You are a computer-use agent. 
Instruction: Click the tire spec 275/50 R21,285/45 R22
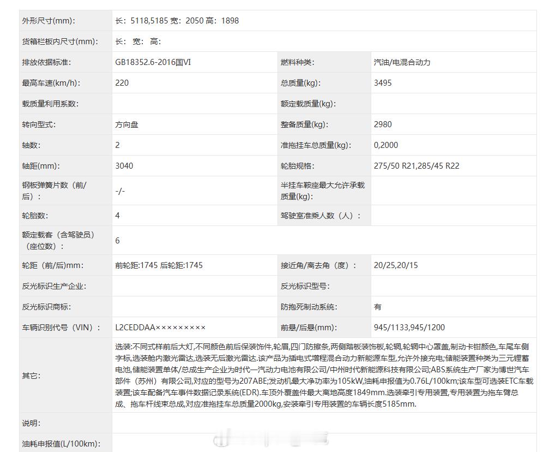coord(417,166)
